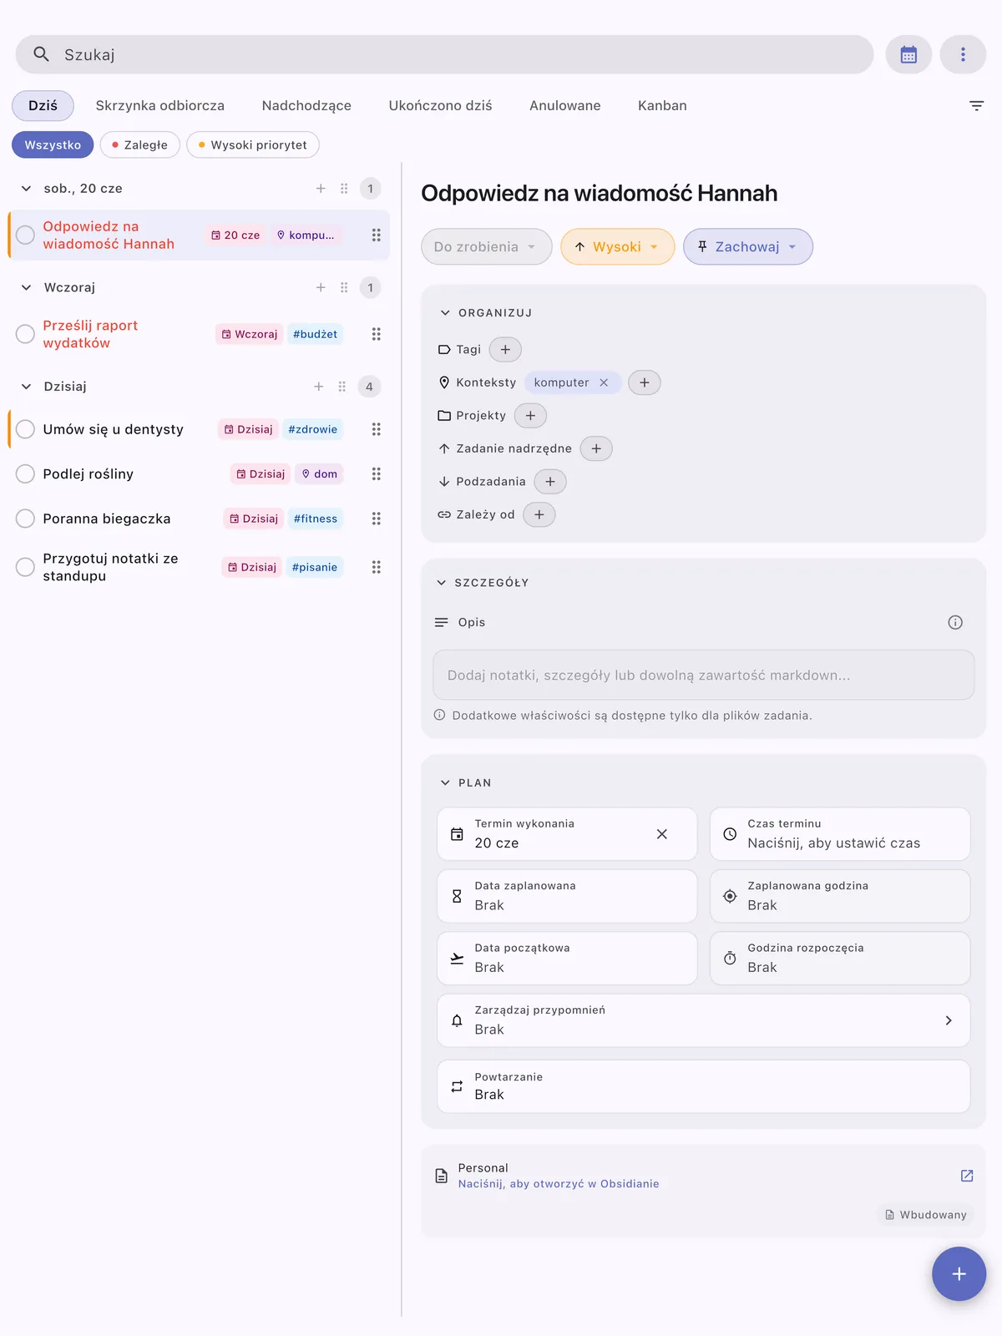
Task: Complete the Poranna biegaczka task
Action: pos(26,519)
